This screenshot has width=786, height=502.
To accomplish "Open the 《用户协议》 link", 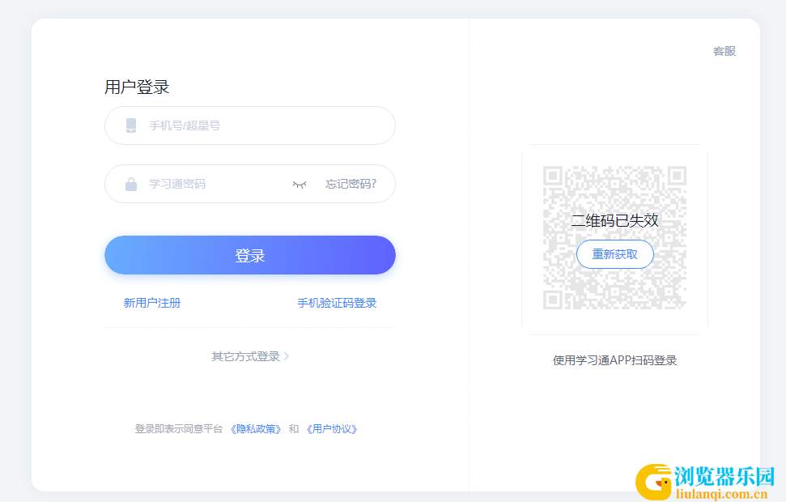I will (331, 429).
